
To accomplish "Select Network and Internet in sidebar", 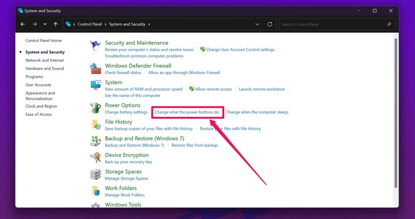I will (45, 60).
